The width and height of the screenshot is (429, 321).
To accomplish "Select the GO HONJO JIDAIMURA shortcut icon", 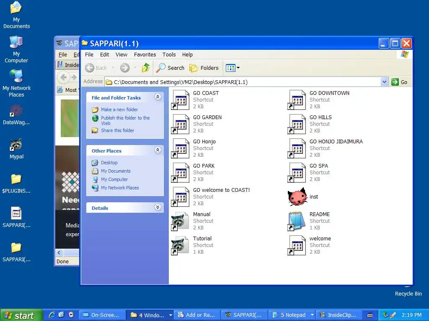I will click(297, 148).
